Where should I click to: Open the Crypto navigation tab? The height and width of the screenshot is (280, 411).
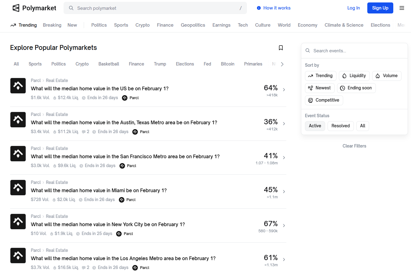coord(142,25)
